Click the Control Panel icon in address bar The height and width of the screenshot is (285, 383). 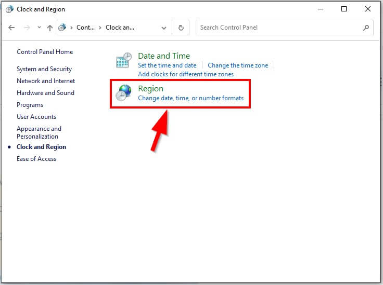point(62,28)
